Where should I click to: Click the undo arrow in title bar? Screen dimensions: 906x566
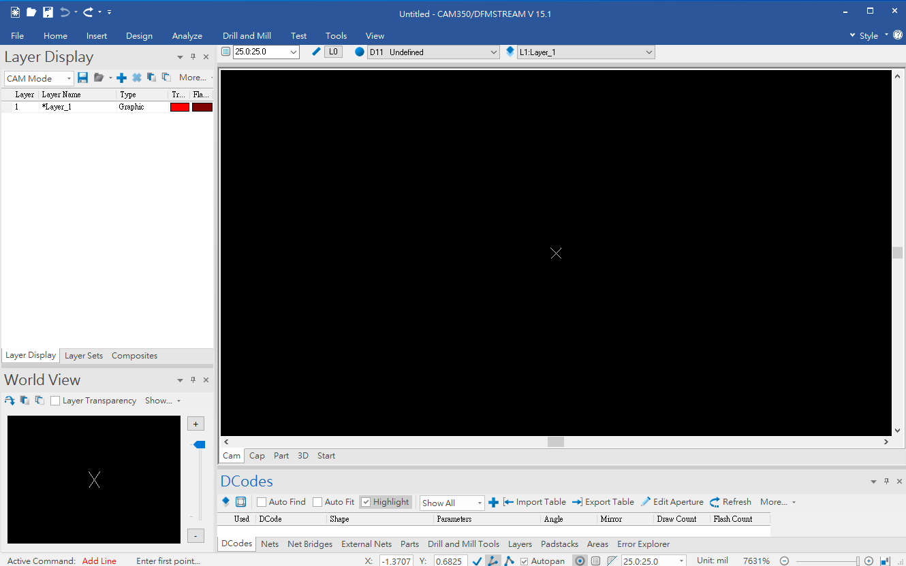65,12
